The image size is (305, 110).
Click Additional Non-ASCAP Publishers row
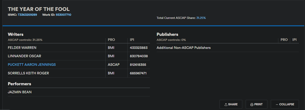coord(184,48)
